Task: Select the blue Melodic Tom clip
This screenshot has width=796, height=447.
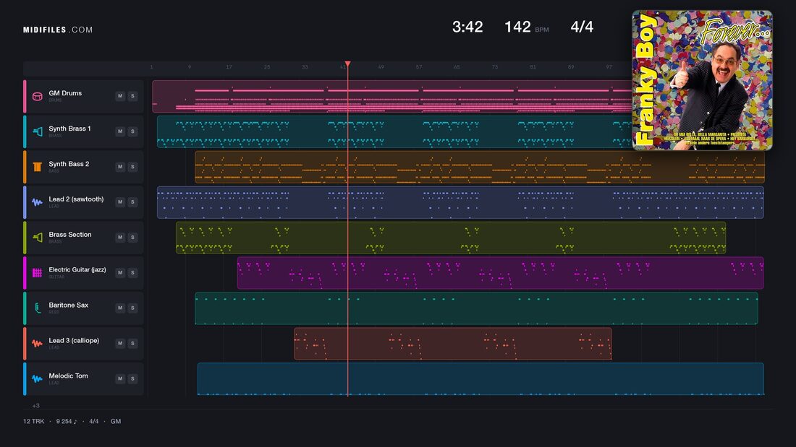Action: click(x=480, y=378)
